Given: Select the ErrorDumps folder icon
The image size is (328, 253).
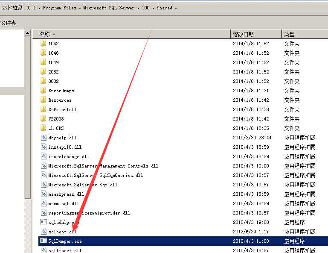Looking at the screenshot, I should [x=43, y=91].
